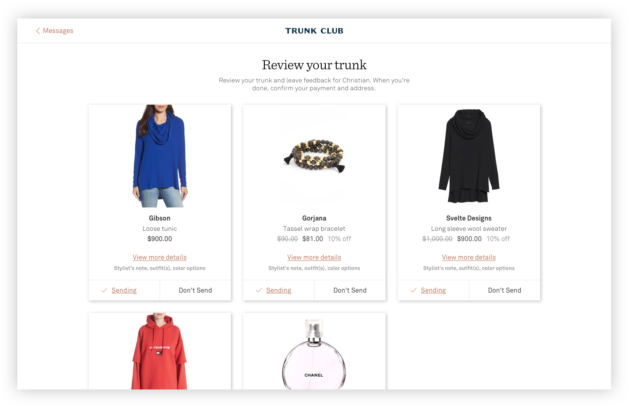Click checkmark icon on Gorjana Sending
Screen dimensions: 628x408
tap(259, 290)
